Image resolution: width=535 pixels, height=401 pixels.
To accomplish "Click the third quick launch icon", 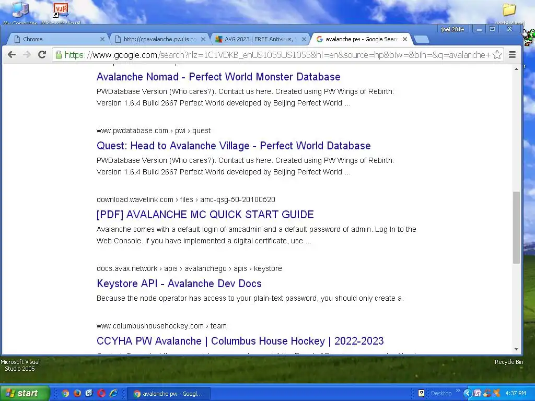I will 89,394.
